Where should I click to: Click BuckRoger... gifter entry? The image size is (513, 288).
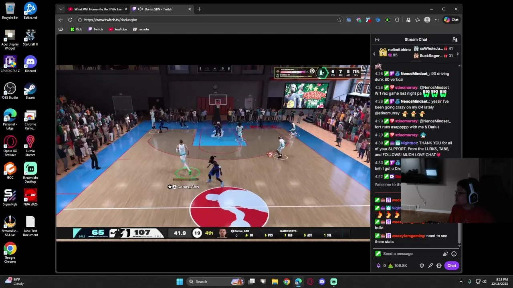433,56
